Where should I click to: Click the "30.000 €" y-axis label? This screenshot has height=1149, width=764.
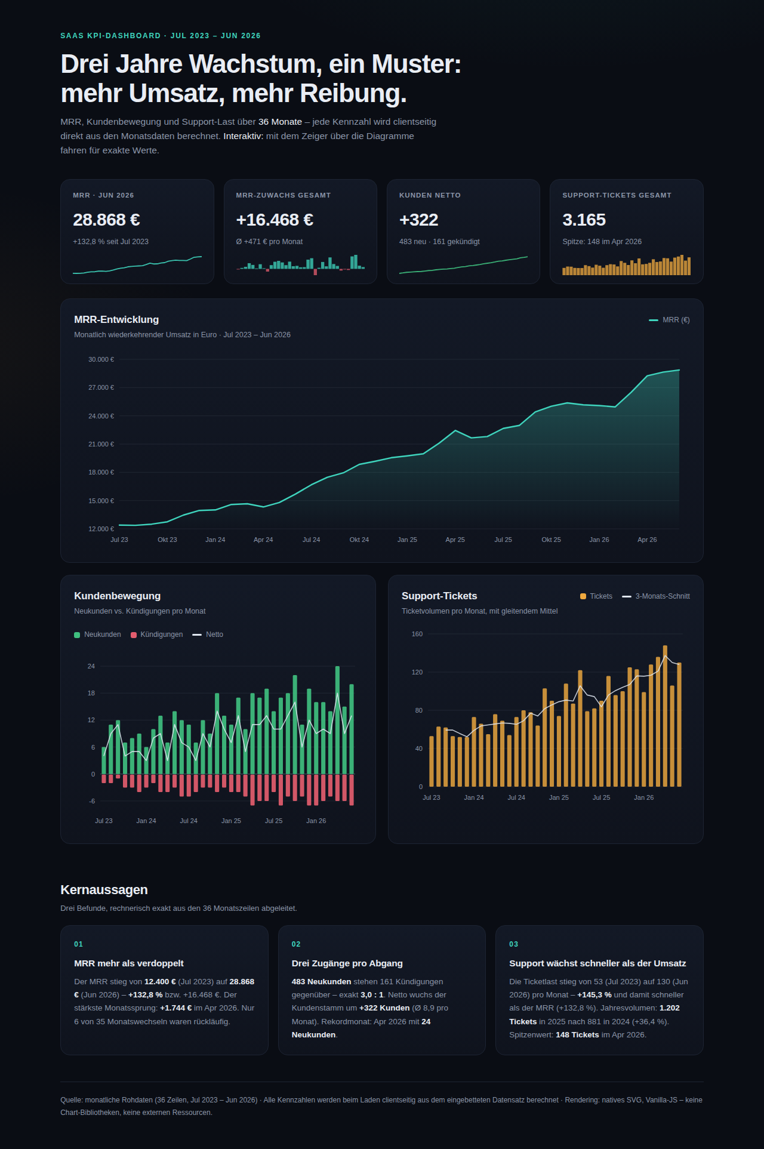tap(101, 359)
